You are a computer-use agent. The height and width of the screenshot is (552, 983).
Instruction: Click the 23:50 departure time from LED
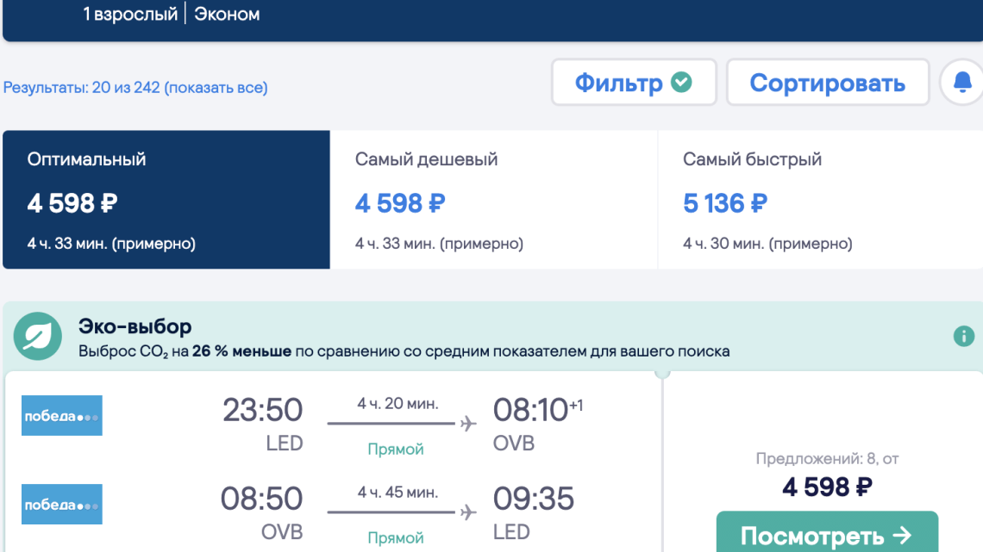(x=262, y=410)
